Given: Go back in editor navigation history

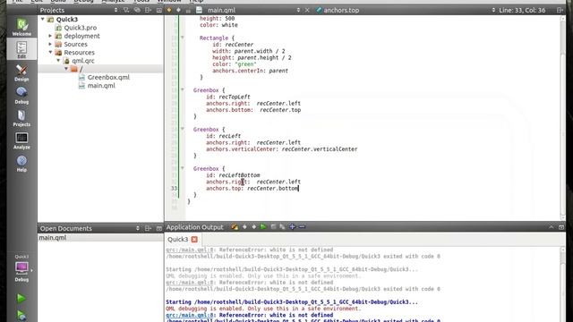Looking at the screenshot, I should (169, 10).
